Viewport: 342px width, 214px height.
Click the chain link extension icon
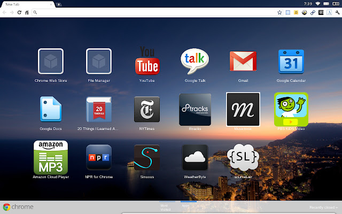[x=313, y=12]
